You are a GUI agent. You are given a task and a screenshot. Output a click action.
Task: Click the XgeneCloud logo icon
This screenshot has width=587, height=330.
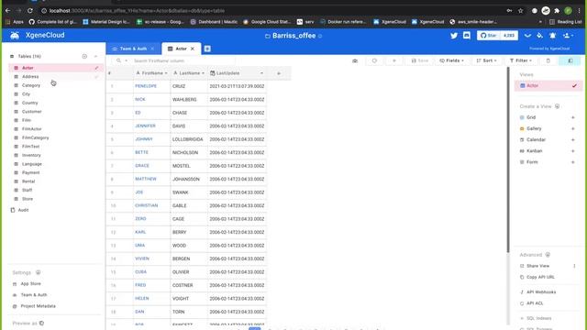coord(15,35)
